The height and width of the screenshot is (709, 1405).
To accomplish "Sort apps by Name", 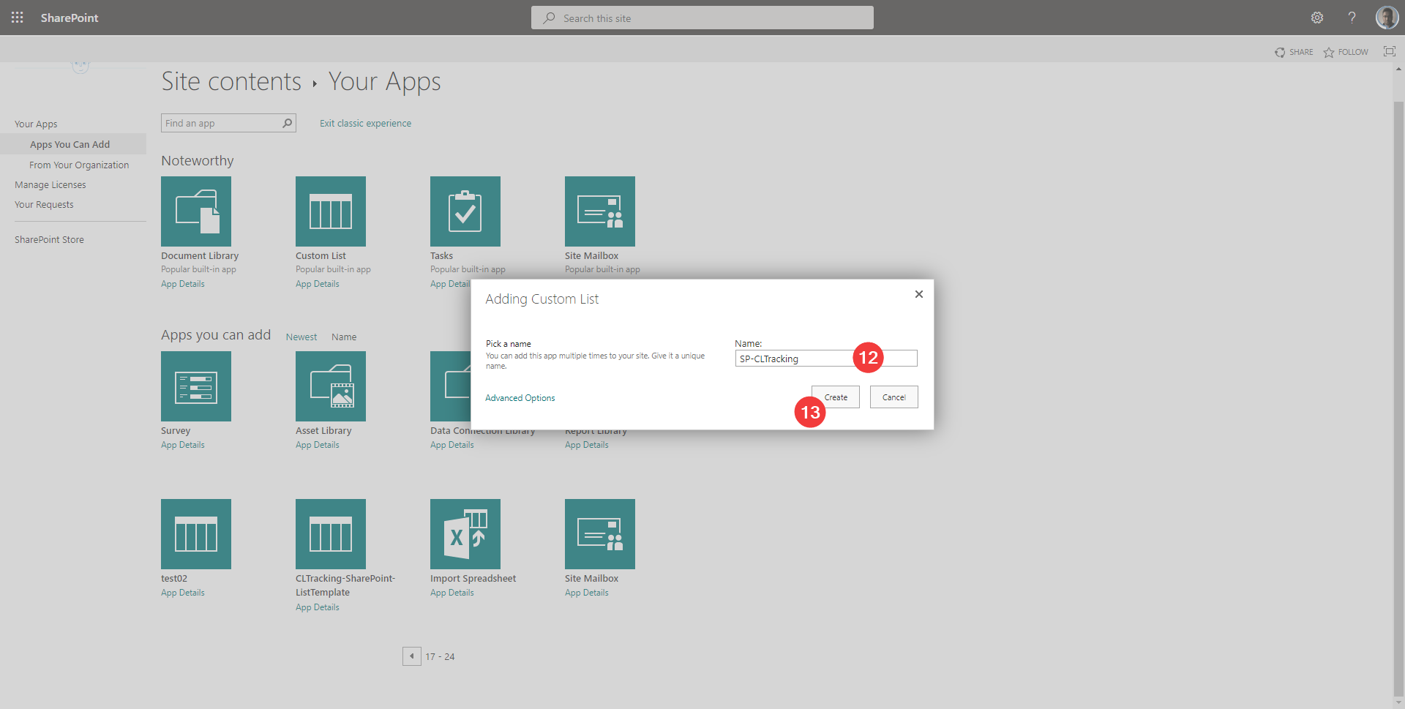I will click(344, 337).
